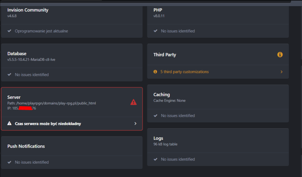Screen dimensions: 302x177
Task: Select the Invision Community heading
Action: (28, 10)
